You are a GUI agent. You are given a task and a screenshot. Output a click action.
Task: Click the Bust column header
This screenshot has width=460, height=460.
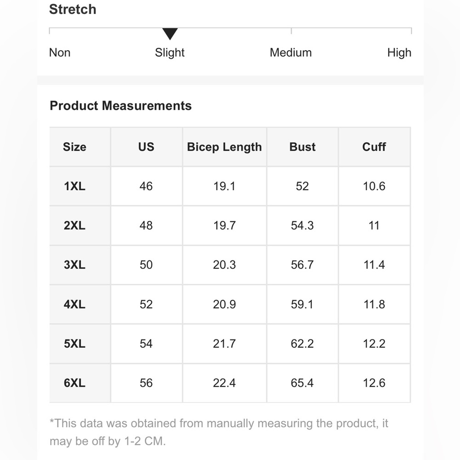click(302, 147)
